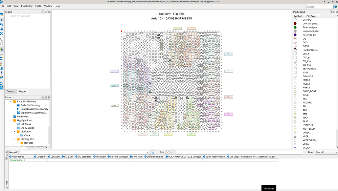Expand the DQ/DQS folder

18,143
